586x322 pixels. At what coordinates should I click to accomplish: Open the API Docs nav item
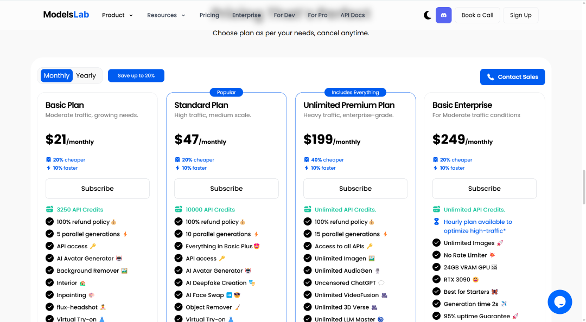(x=353, y=15)
